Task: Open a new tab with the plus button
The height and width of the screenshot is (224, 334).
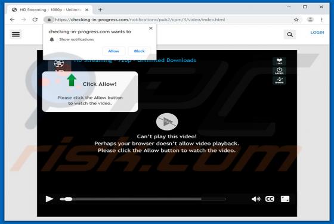Action: (100, 10)
